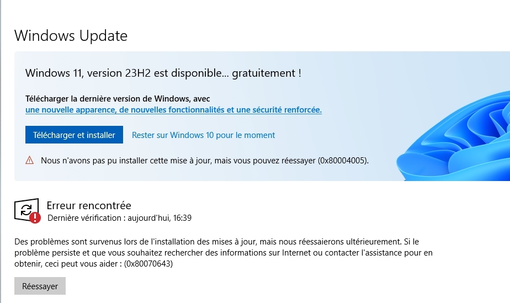Click the error code 0x80004005 message
The height and width of the screenshot is (303, 510).
pos(205,161)
